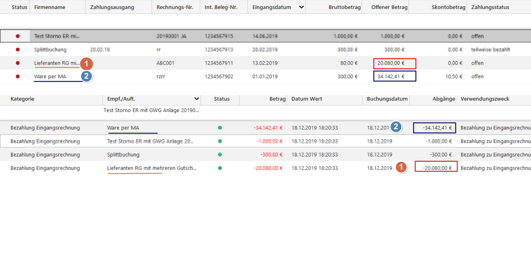531x272 pixels.
Task: Click Betrag -34.142,41 € in red
Action: (268, 128)
